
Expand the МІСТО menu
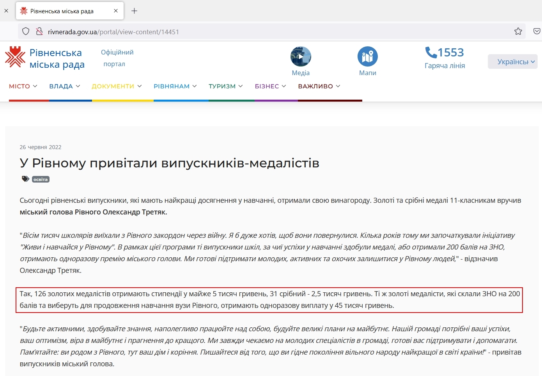tap(23, 86)
